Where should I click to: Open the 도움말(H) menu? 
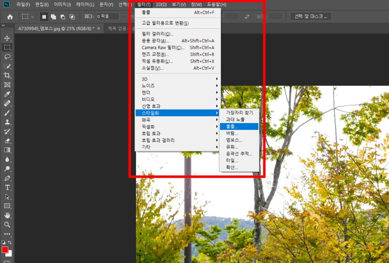tap(217, 5)
